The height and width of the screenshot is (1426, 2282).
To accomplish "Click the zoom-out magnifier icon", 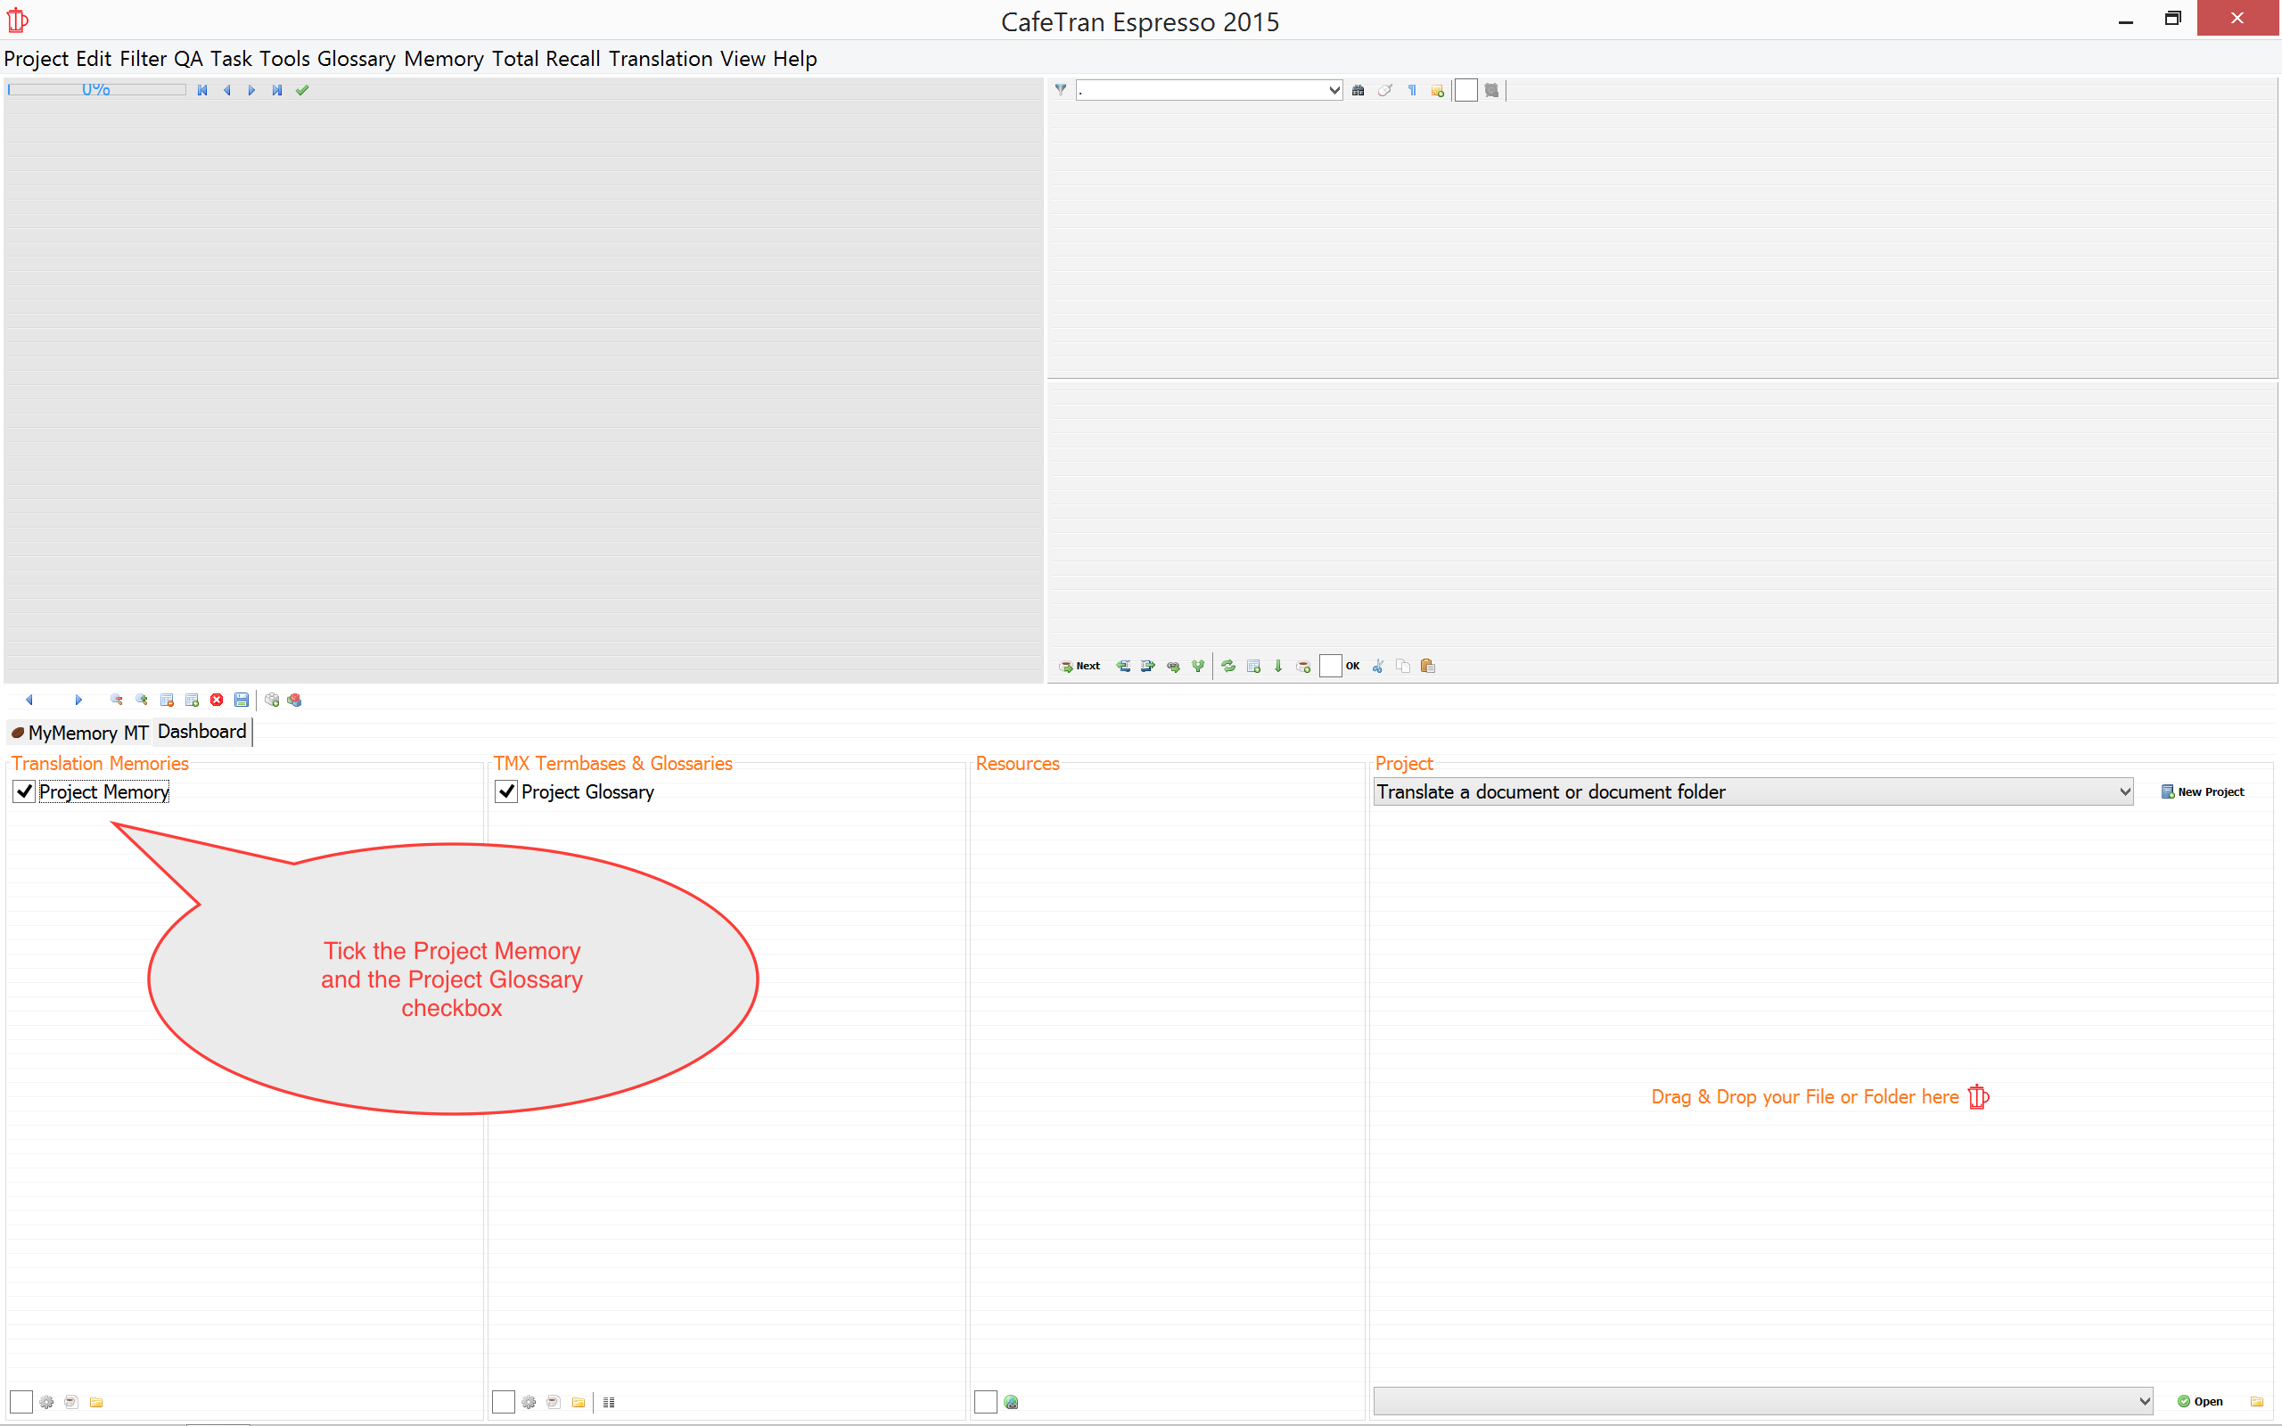I will pyautogui.click(x=117, y=700).
